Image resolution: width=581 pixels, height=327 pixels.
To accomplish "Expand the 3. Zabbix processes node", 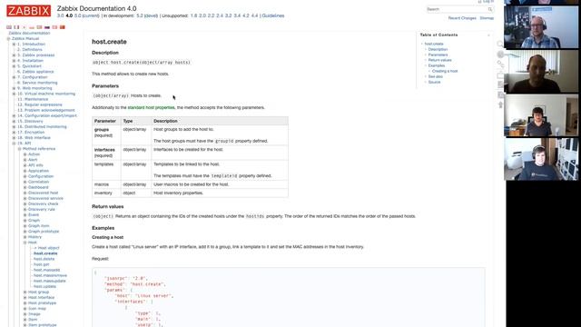I will [15, 55].
